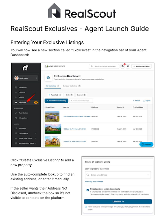This screenshot has width=165, height=221.
Task: Click the Exclusives home icon in the sidebar
Action: coord(16,102)
